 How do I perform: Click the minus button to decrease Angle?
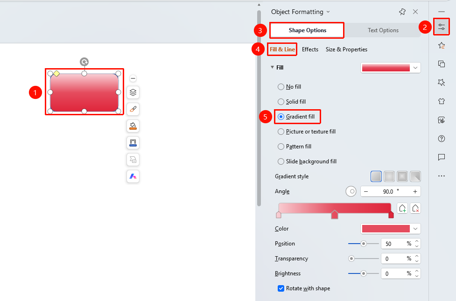click(366, 191)
